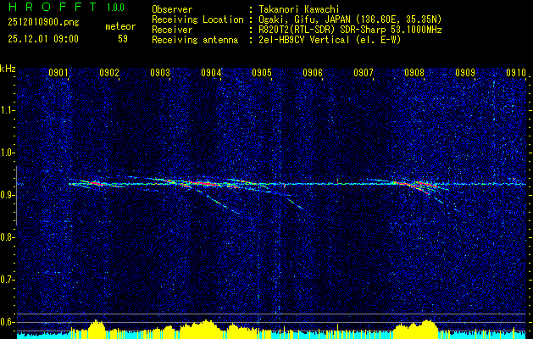Click the 0909 time marker
The width and height of the screenshot is (533, 339).
pos(465,72)
